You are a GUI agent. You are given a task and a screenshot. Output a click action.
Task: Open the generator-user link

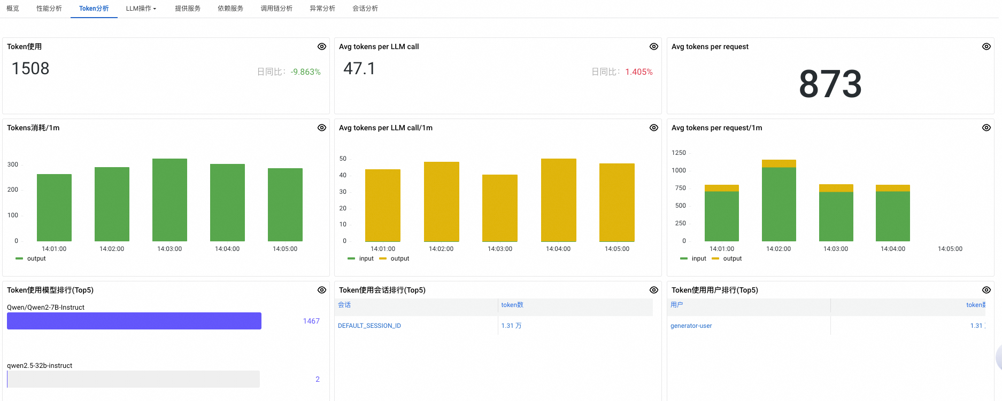point(691,326)
